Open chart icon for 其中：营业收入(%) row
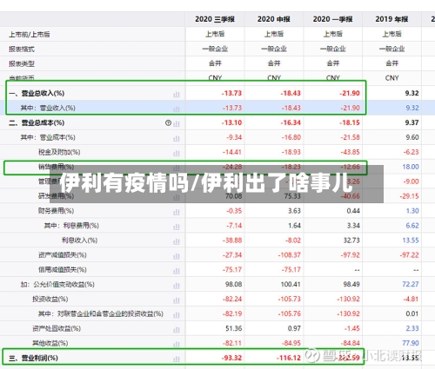The width and height of the screenshot is (435, 369). [x=177, y=109]
